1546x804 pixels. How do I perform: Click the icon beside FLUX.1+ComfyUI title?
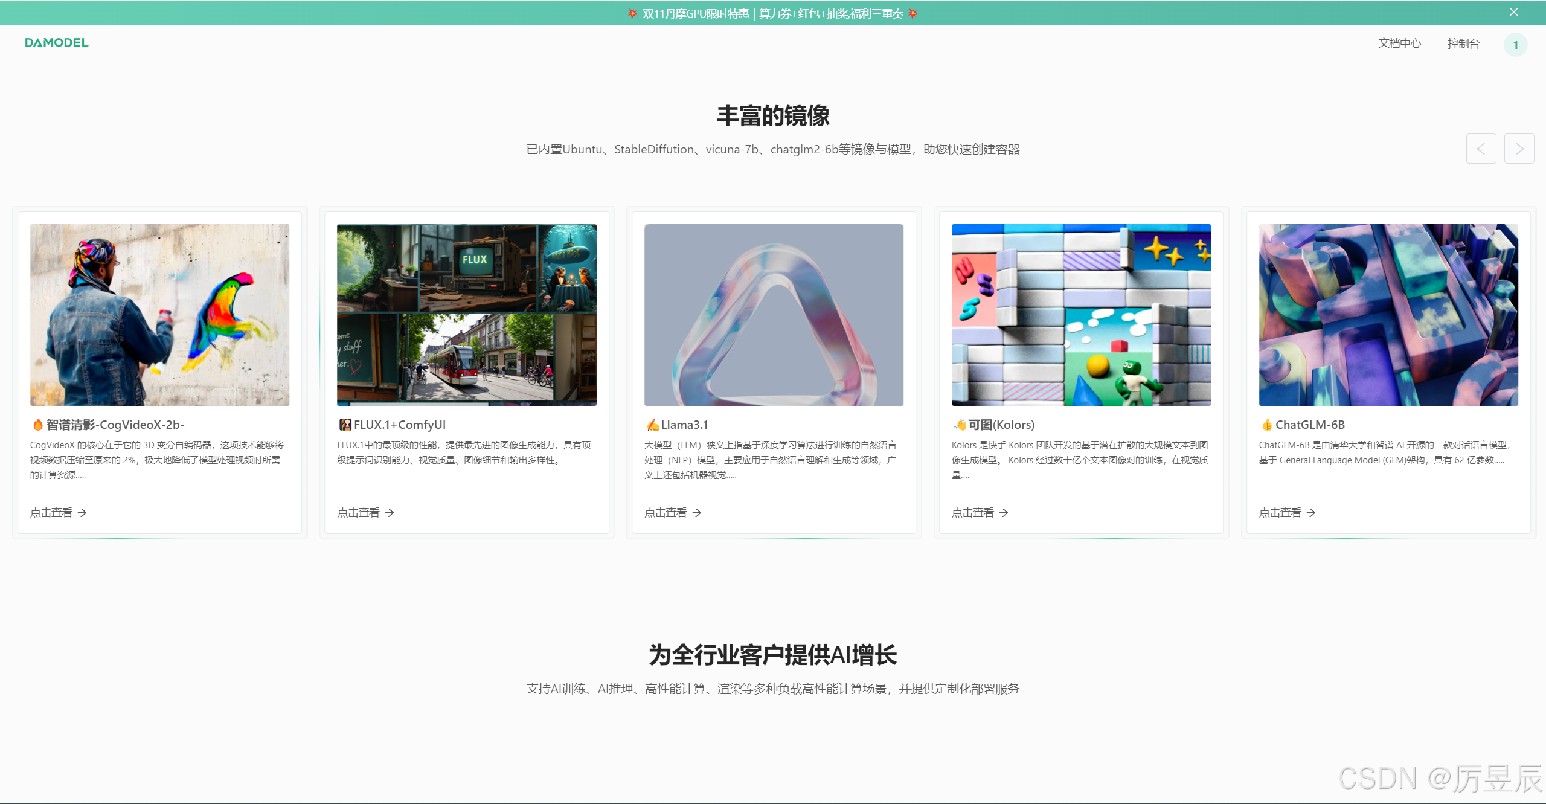pos(345,425)
